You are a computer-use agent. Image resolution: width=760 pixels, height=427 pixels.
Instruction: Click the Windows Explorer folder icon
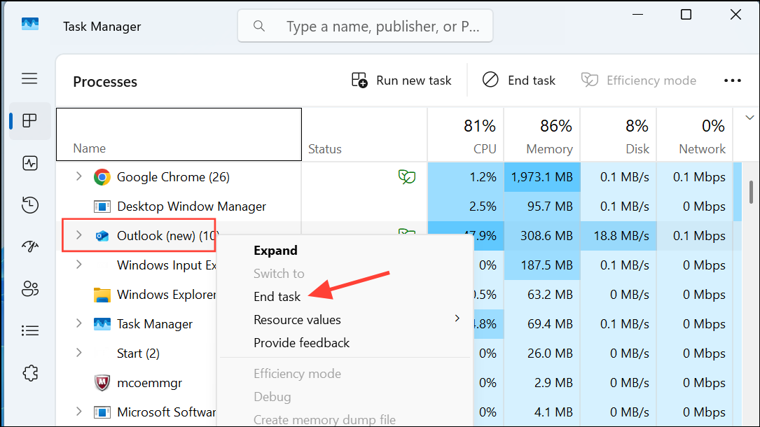(x=102, y=295)
